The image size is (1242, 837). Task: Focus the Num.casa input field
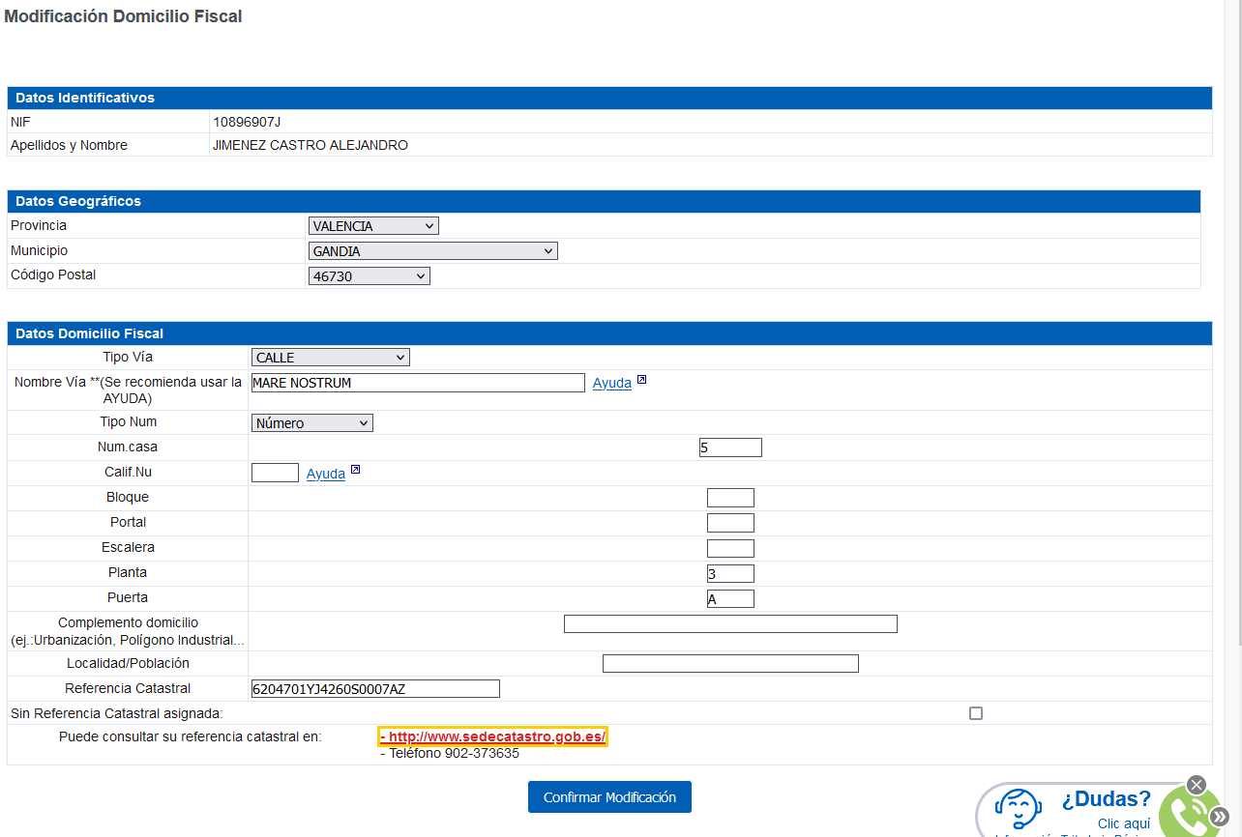[730, 447]
